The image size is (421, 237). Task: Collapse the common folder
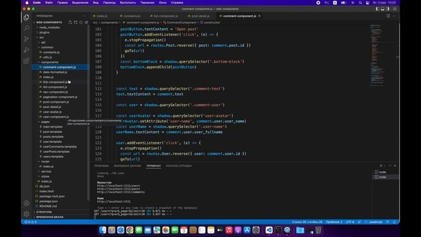click(47, 47)
